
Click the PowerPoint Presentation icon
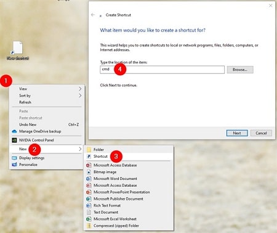89,192
